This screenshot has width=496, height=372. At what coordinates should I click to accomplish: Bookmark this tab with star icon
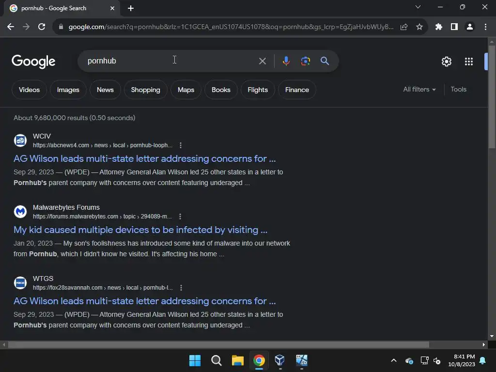419,27
